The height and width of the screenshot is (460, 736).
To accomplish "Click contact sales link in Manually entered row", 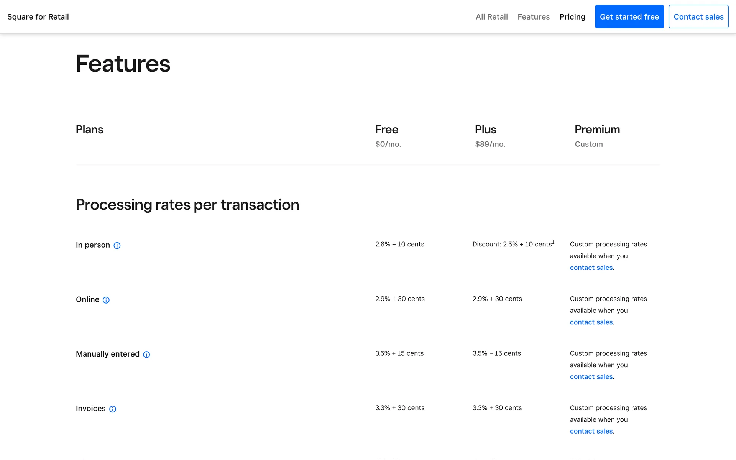I will click(591, 376).
